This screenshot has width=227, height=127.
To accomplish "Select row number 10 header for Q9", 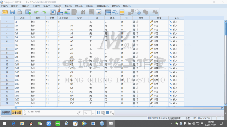I will click(7, 57).
